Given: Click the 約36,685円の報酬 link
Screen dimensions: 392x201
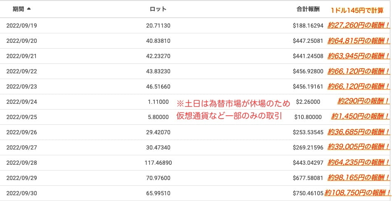Looking at the screenshot, I should click(x=358, y=132).
